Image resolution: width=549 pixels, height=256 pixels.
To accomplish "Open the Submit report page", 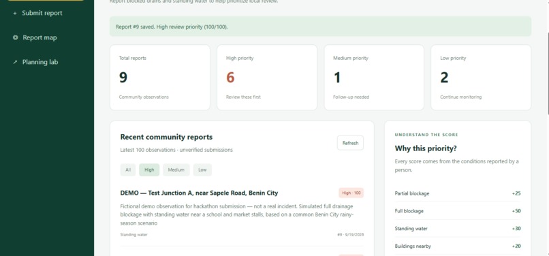I will pyautogui.click(x=42, y=13).
